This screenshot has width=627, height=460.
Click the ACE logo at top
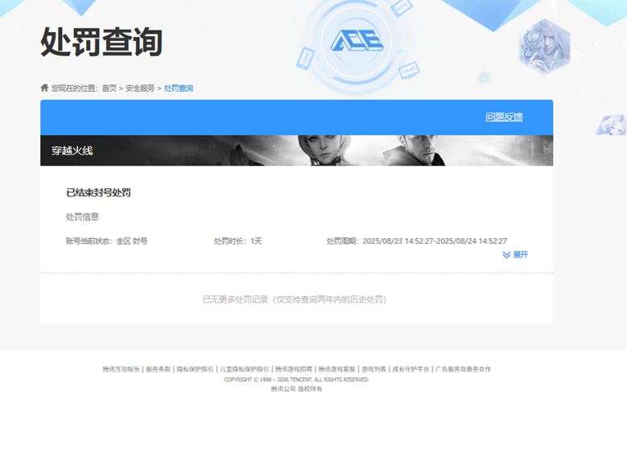(x=357, y=41)
